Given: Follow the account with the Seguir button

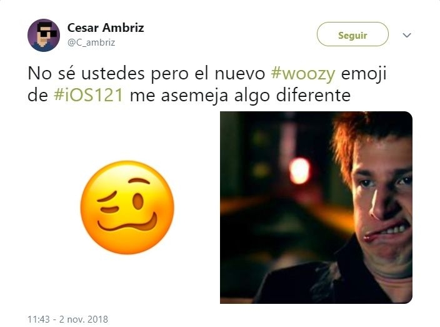Looking at the screenshot, I should pos(352,34).
